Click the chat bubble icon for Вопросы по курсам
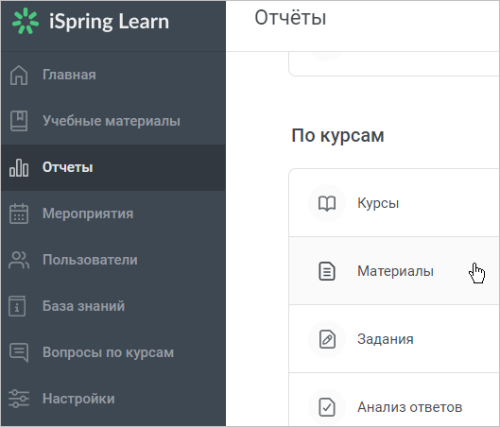The width and height of the screenshot is (500, 427). (19, 352)
